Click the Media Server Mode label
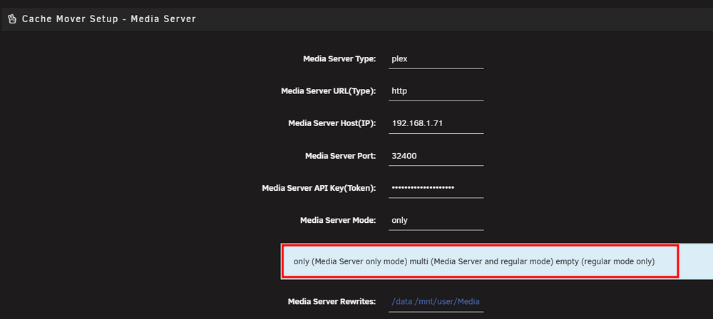The height and width of the screenshot is (319, 713). (x=338, y=221)
